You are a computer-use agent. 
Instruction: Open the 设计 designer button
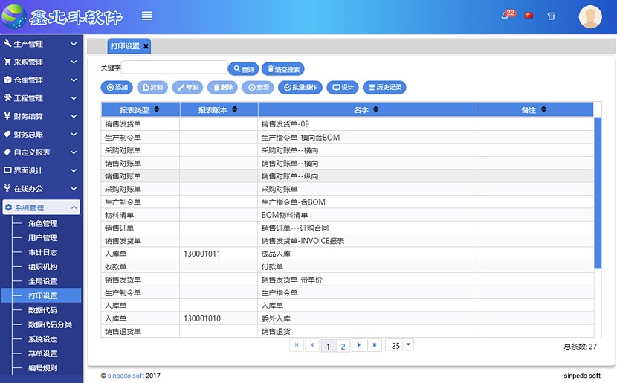tap(342, 88)
